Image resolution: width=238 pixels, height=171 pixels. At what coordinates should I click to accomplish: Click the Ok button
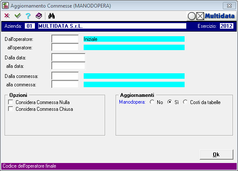[217, 155]
